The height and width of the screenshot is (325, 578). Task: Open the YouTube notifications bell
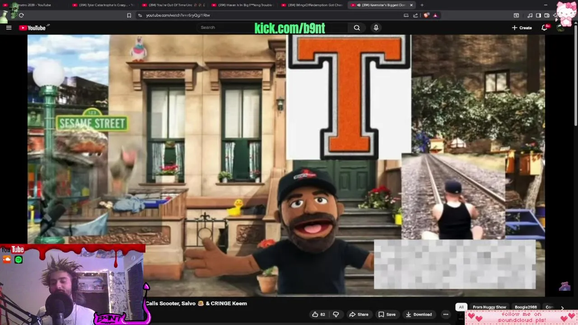click(545, 28)
